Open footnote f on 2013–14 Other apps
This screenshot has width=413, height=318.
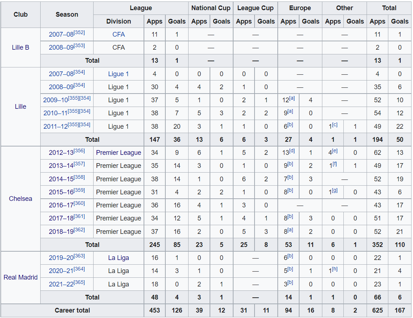point(334,164)
